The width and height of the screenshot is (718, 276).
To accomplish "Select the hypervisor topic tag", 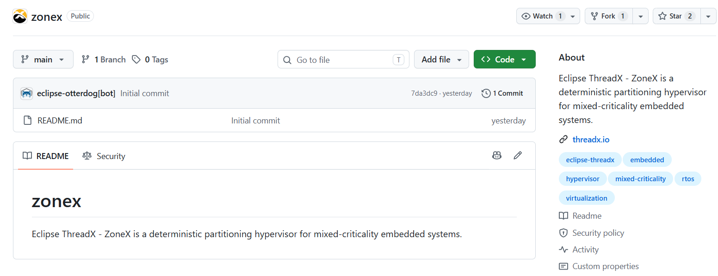I will 582,179.
